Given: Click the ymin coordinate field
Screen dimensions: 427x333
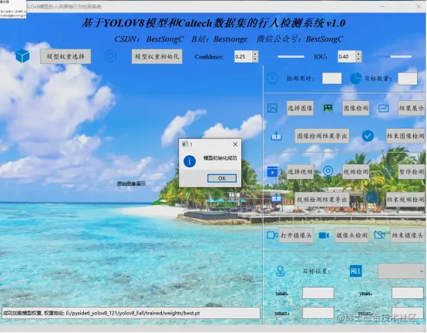Looking at the screenshot, I should pos(408,293).
